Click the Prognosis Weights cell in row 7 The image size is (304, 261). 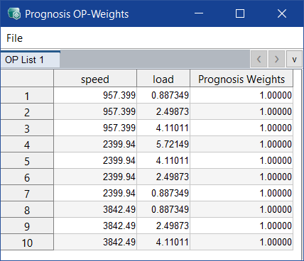pyautogui.click(x=241, y=193)
